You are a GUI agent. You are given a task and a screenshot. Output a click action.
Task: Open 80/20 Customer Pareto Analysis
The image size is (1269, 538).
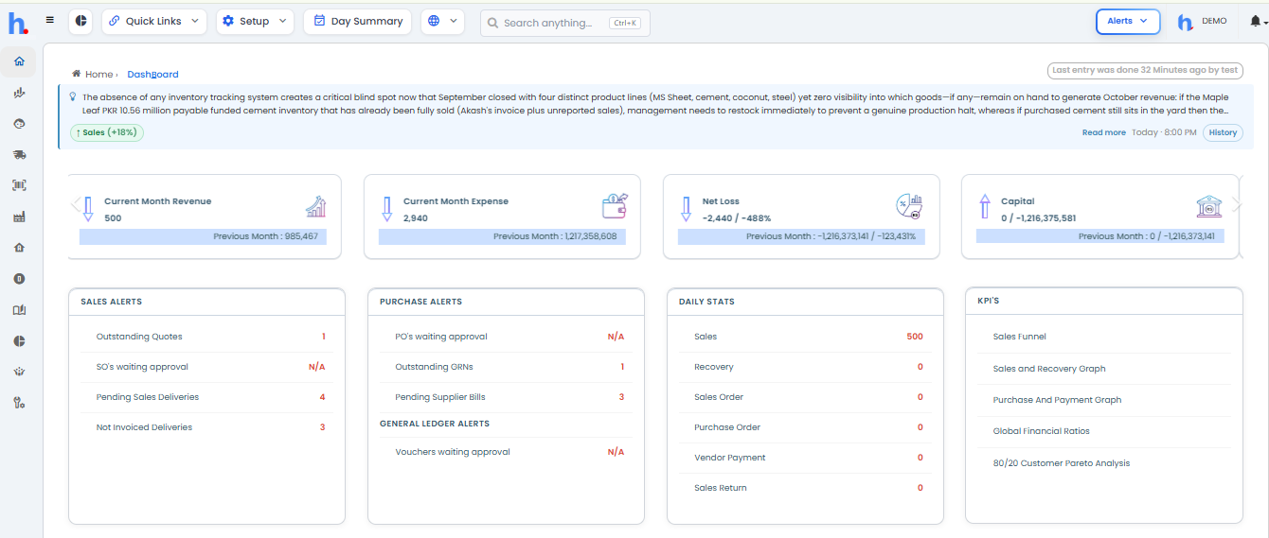click(x=1061, y=463)
